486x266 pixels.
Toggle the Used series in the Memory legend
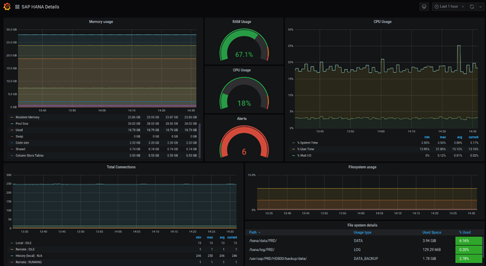pyautogui.click(x=19, y=130)
